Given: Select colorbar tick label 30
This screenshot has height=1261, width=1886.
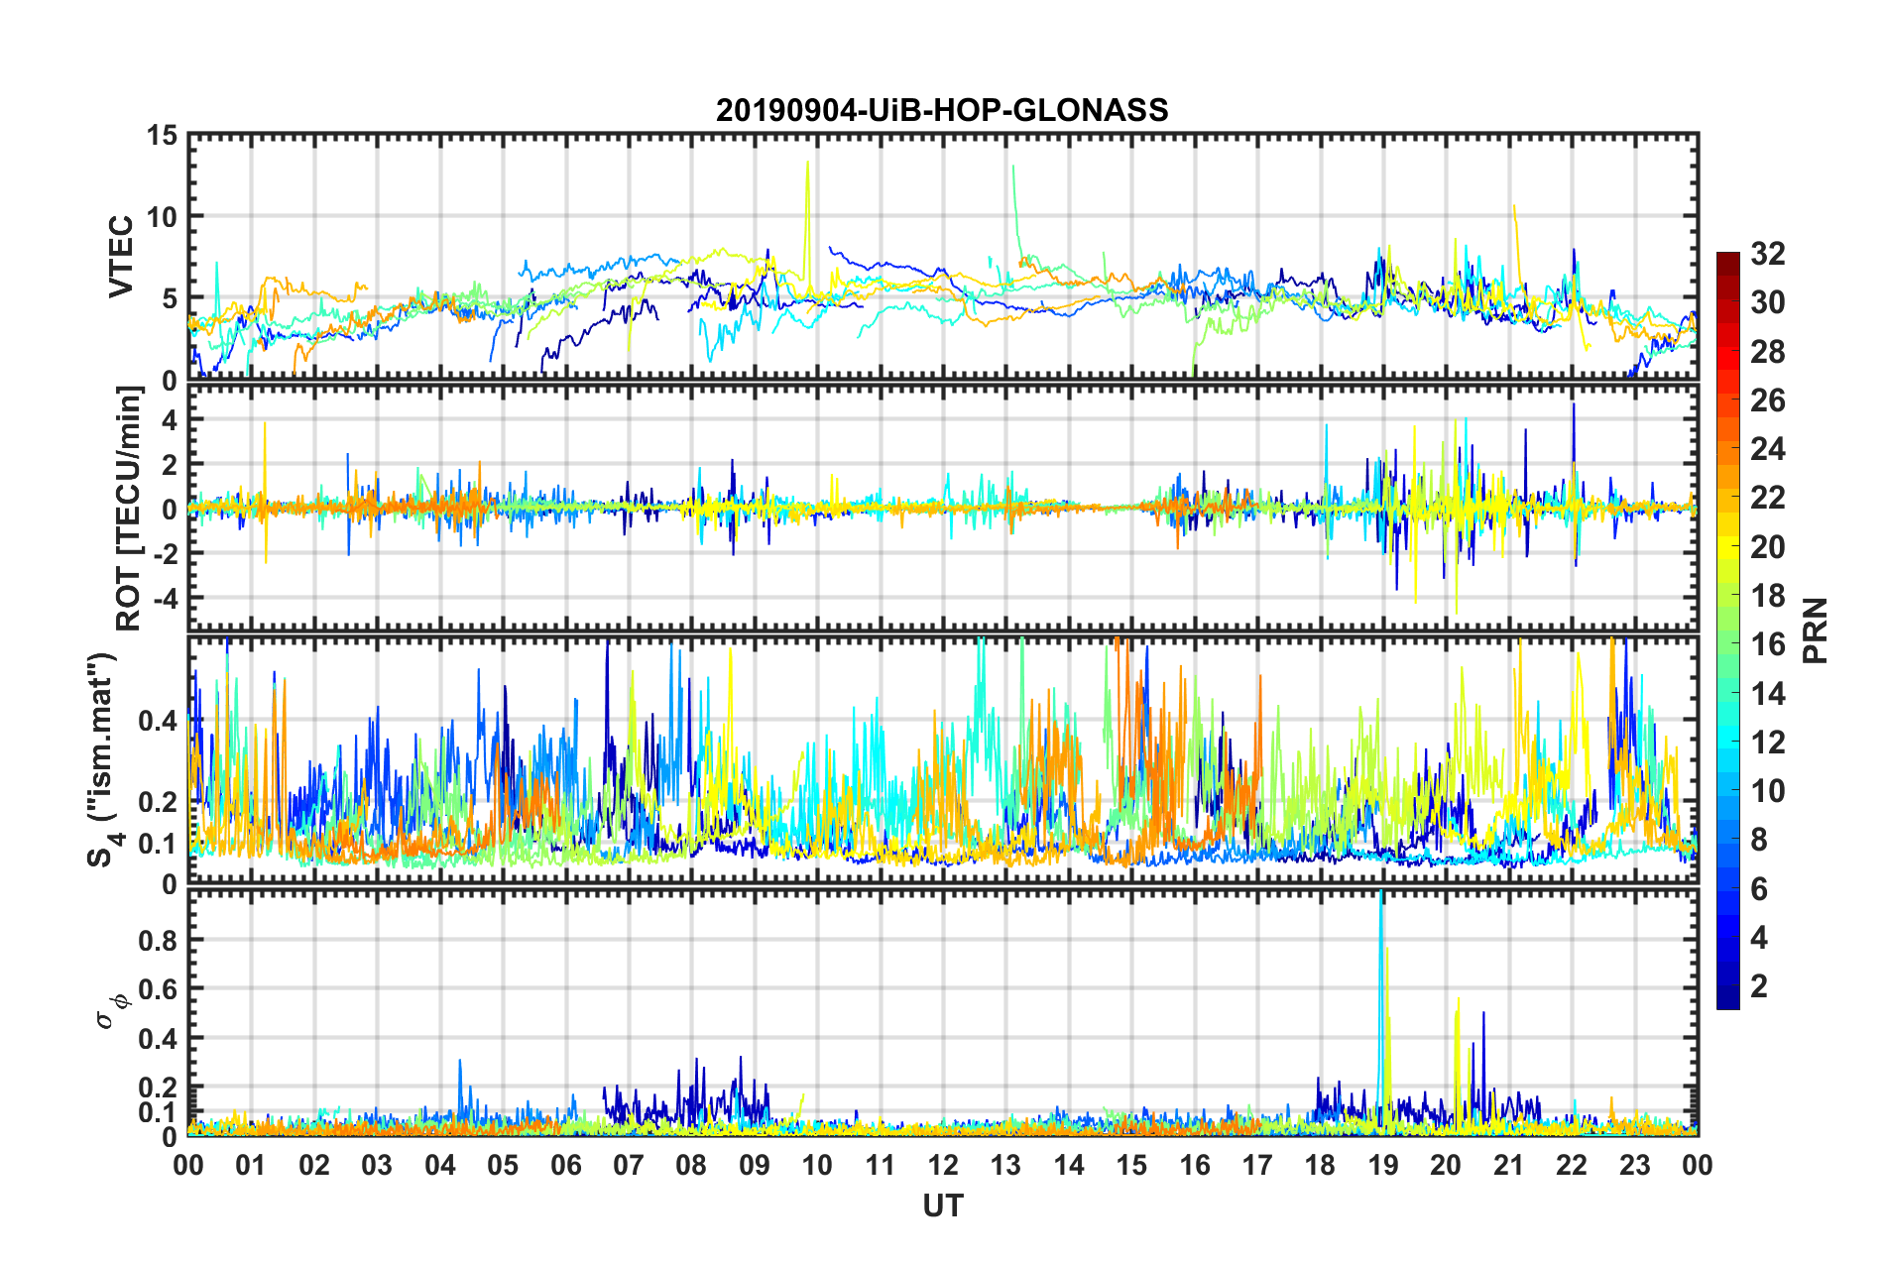Looking at the screenshot, I should click(1768, 302).
